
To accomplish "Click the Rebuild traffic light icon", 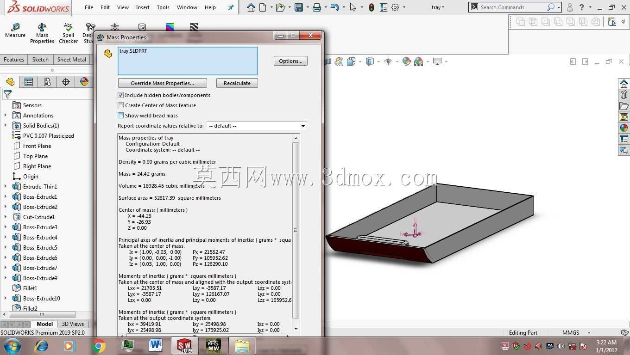I will (372, 7).
